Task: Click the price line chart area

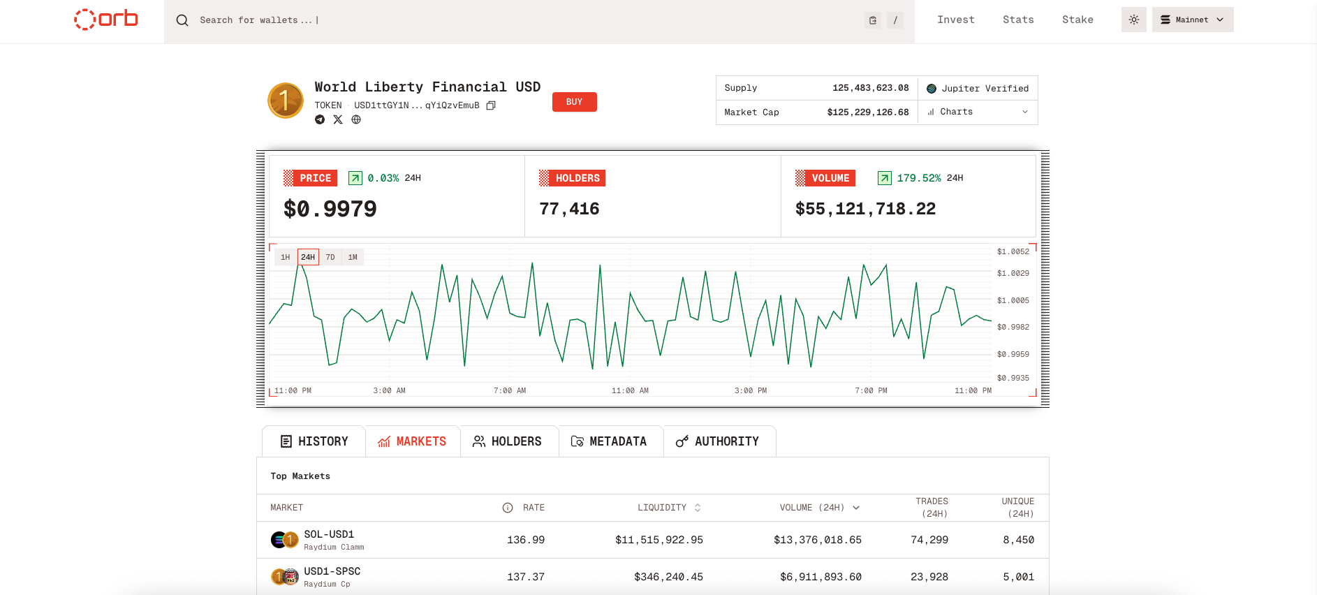Action: tap(631, 314)
